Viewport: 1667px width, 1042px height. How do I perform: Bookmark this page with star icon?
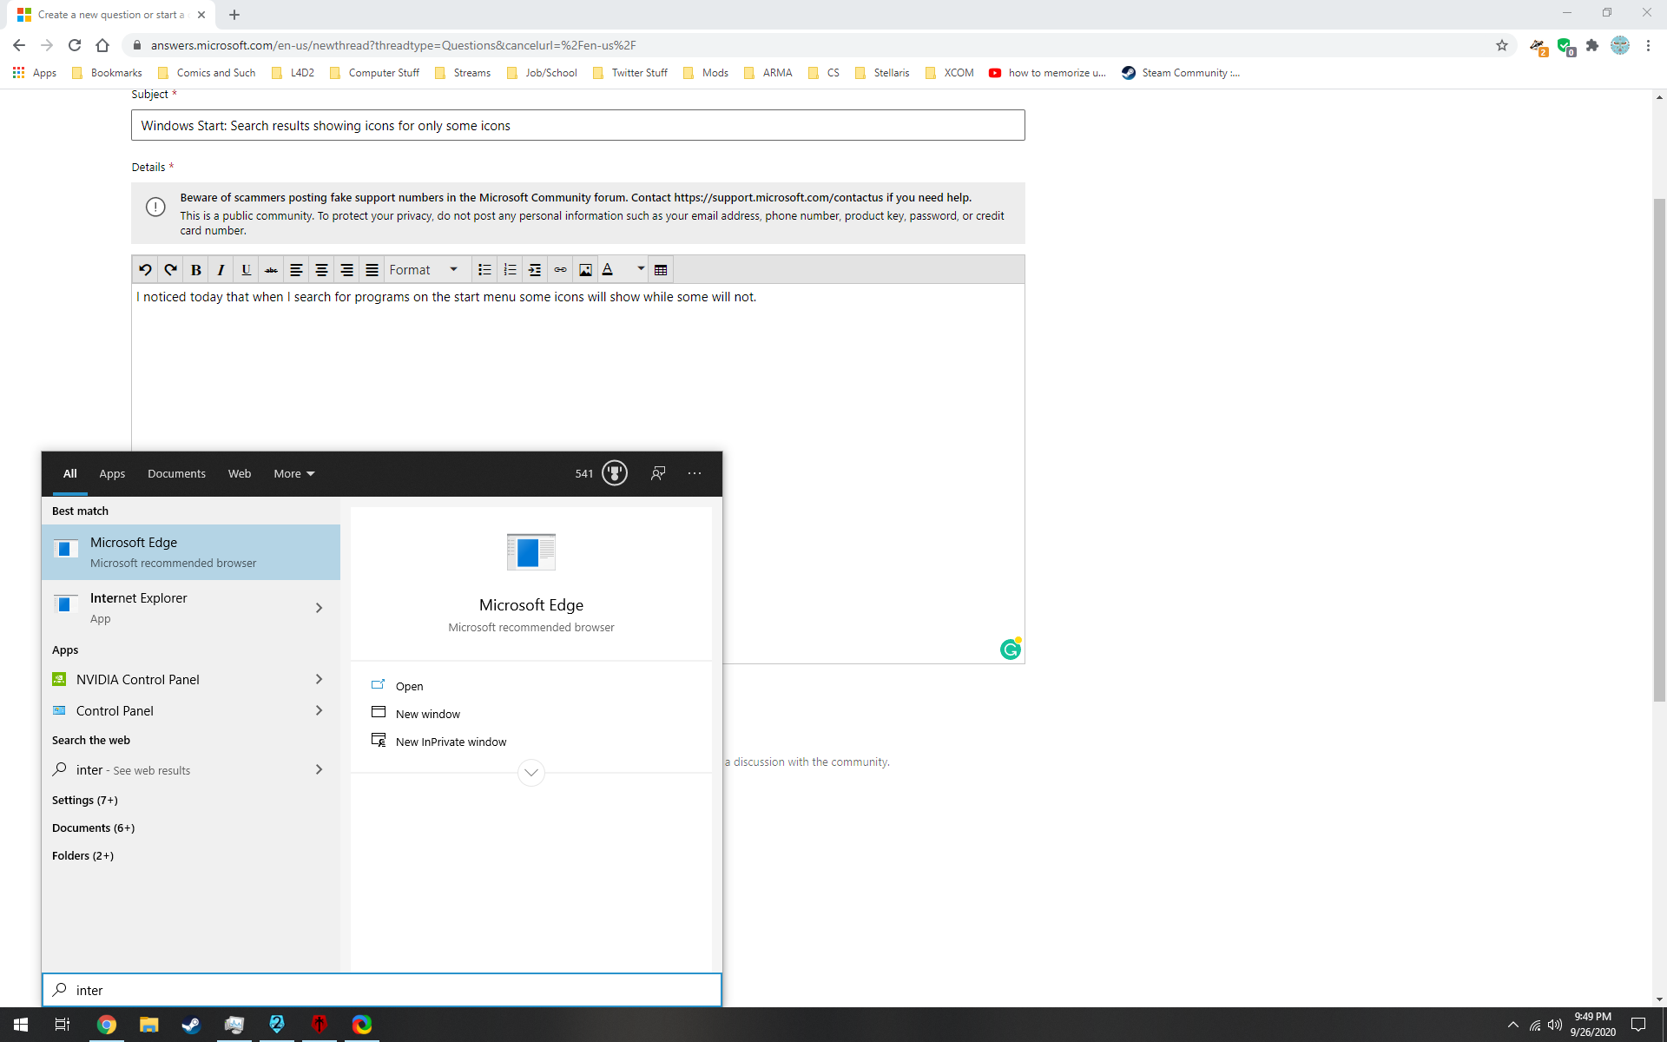click(1502, 45)
